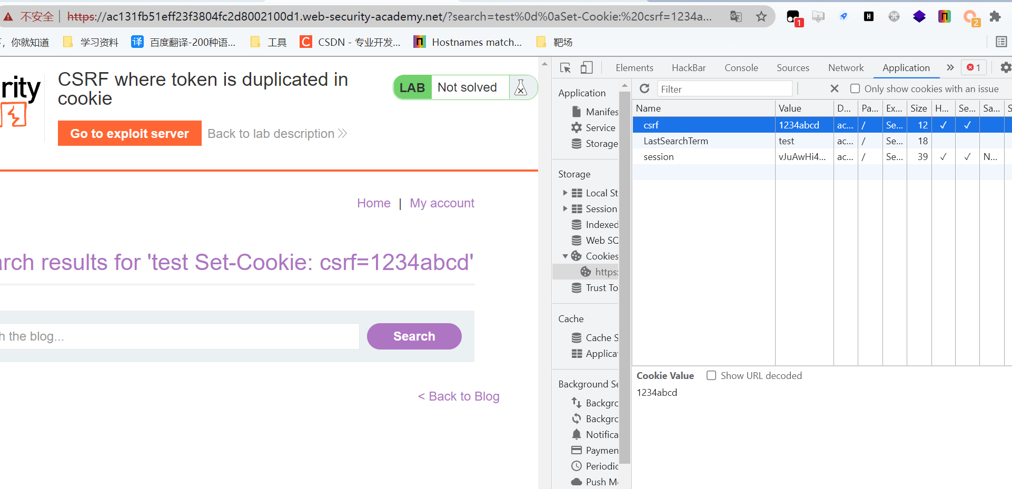Switch to the HackBar tab
The height and width of the screenshot is (489, 1012).
coord(689,67)
